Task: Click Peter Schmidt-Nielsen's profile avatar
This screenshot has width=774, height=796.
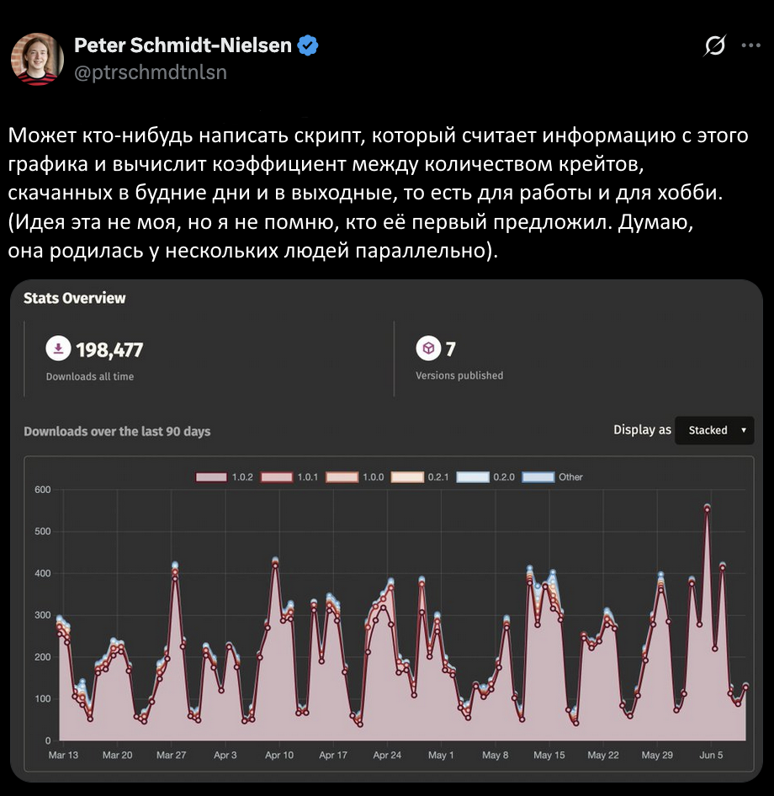Action: [x=38, y=59]
